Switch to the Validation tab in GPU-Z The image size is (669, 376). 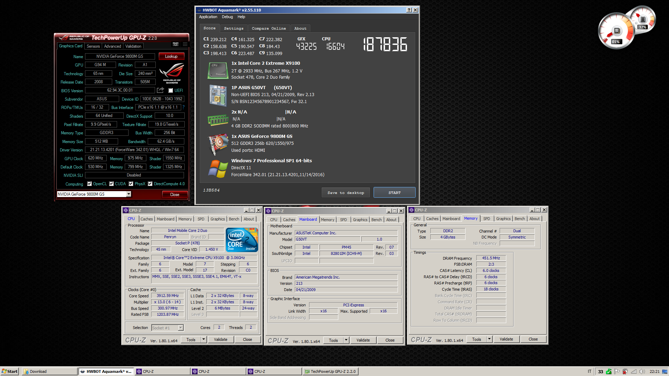(x=133, y=46)
